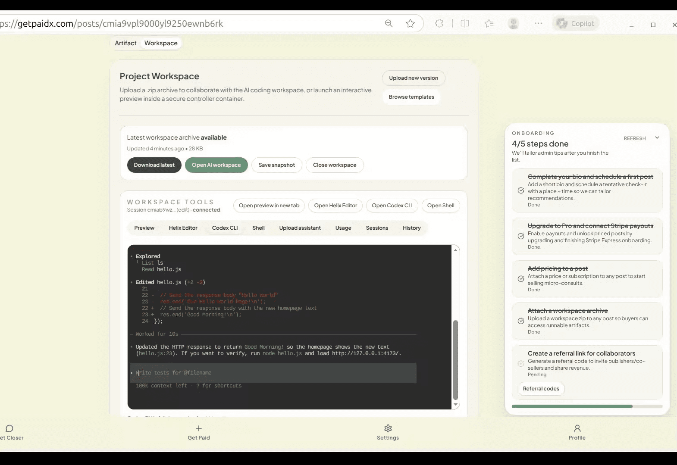Screen dimensions: 677x465
Task: Switch to the Workspace tab
Action: [x=161, y=43]
